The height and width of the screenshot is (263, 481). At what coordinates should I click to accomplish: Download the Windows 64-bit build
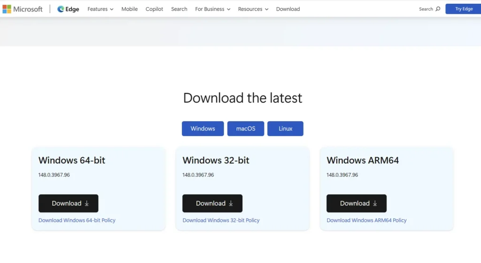tap(69, 203)
